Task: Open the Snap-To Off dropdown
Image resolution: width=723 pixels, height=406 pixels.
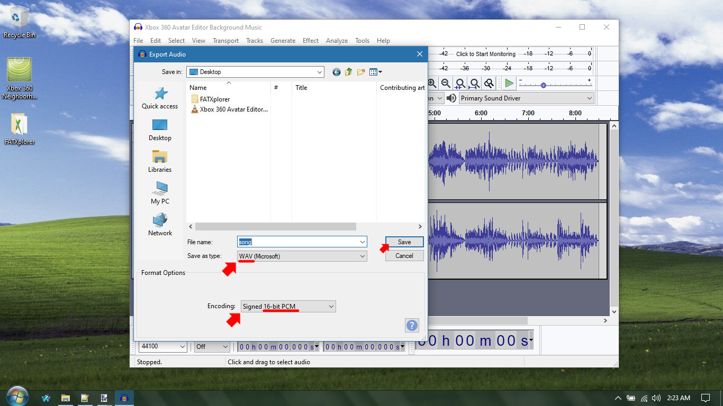Action: pos(212,347)
